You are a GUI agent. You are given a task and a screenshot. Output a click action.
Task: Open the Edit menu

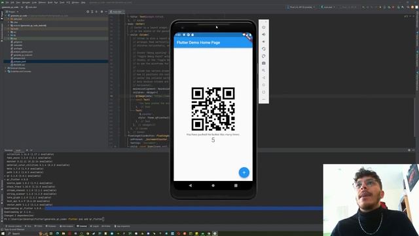(12, 3)
